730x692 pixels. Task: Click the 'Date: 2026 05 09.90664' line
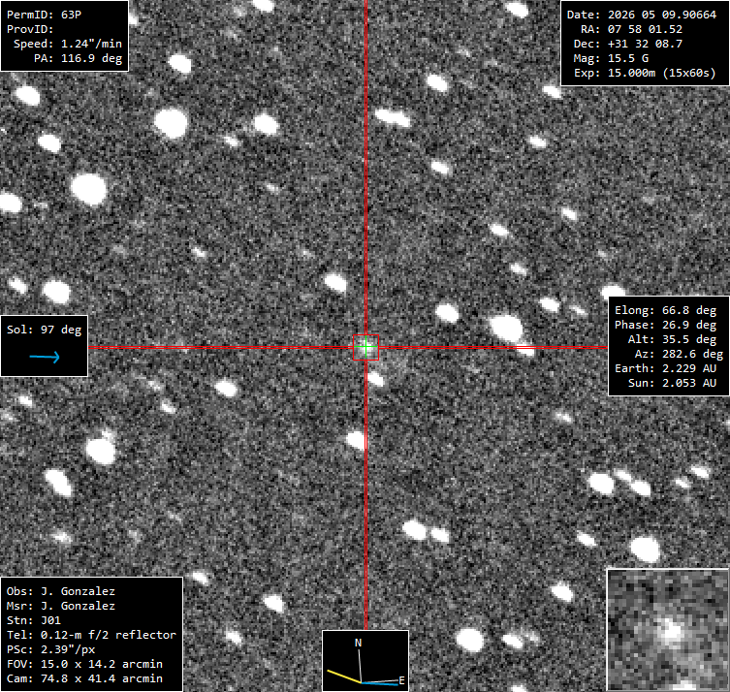point(641,15)
